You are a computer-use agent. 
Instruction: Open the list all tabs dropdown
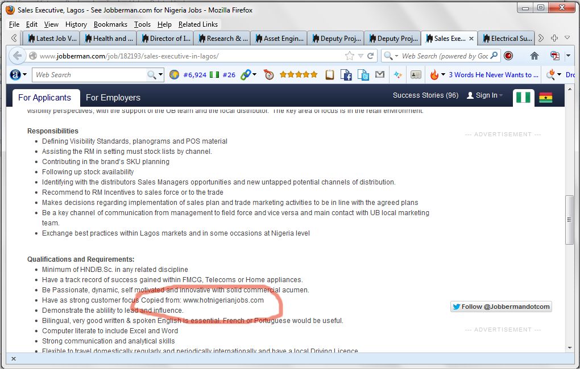pyautogui.click(x=567, y=38)
